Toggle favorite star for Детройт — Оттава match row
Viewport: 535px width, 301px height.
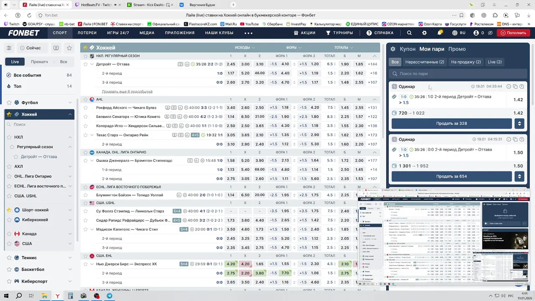86,64
